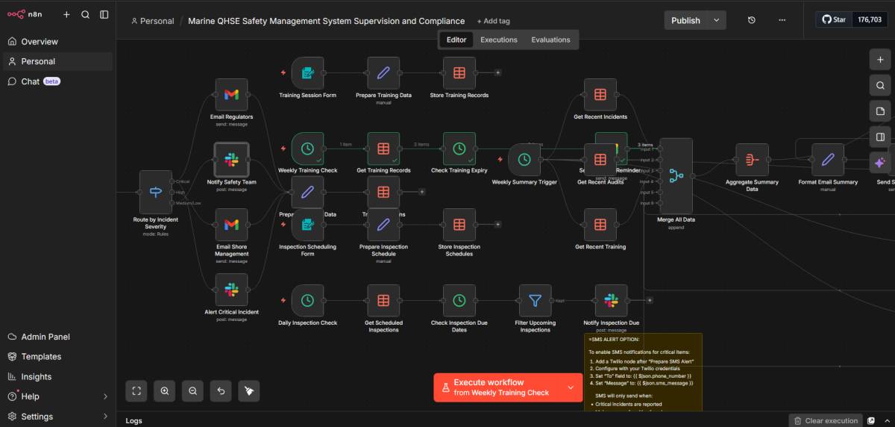
Task: Switch to the Executions tab
Action: (x=499, y=40)
